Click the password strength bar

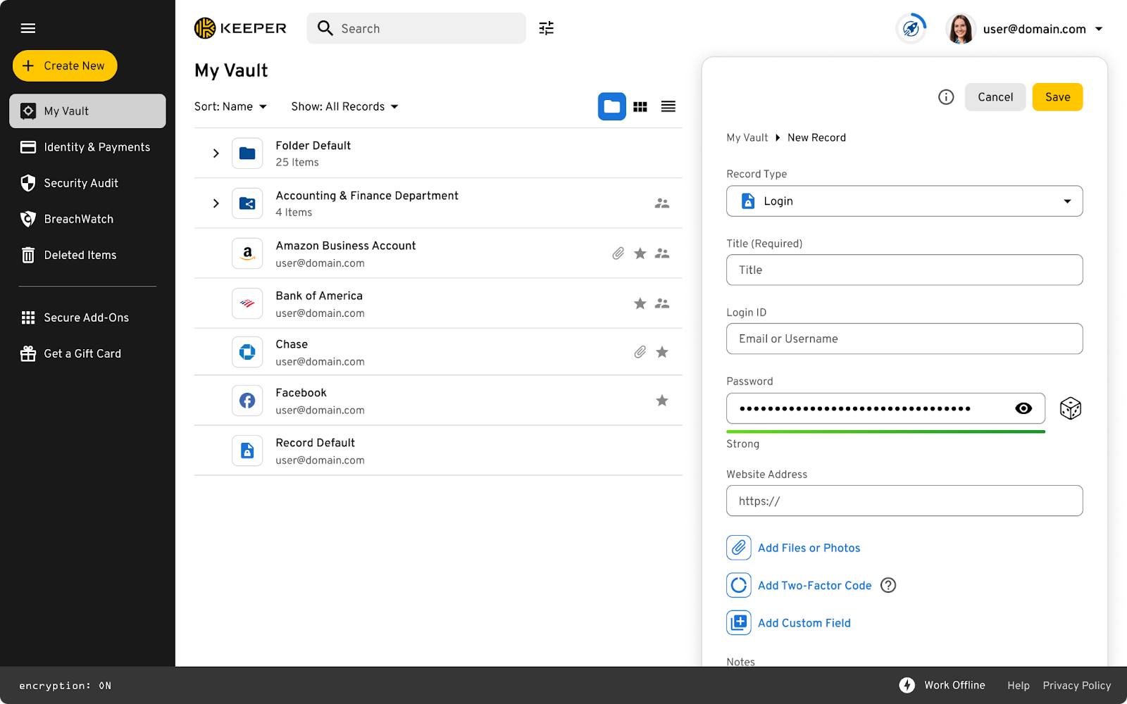[885, 432]
